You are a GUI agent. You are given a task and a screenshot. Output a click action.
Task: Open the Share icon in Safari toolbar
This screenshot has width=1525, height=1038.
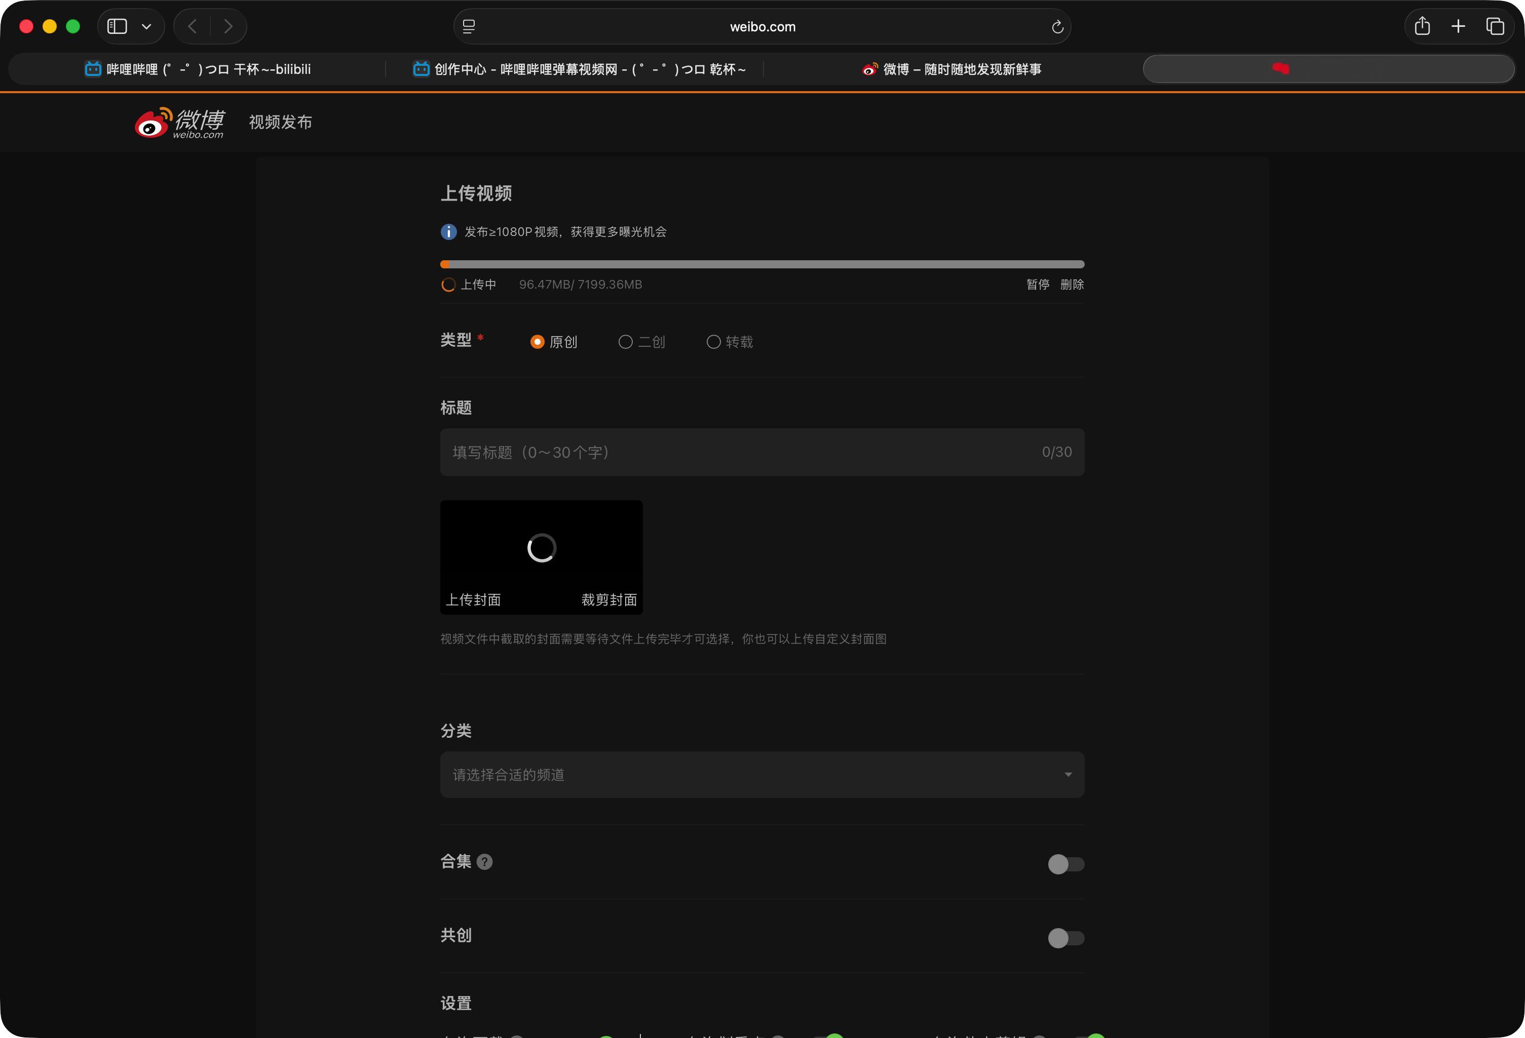pyautogui.click(x=1422, y=26)
